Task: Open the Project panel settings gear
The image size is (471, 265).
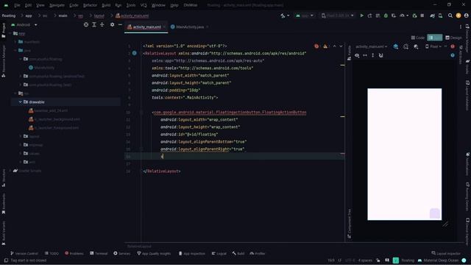Action: [x=112, y=24]
